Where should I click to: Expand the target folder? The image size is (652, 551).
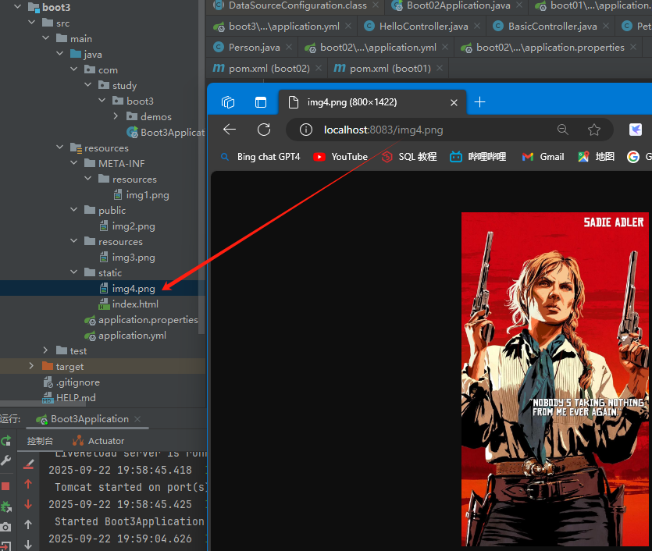click(x=31, y=366)
